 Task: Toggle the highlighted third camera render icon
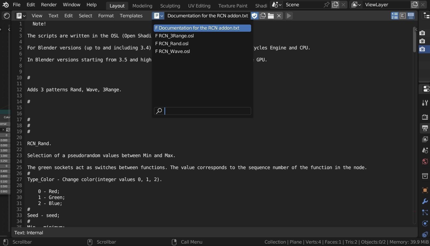[422, 49]
